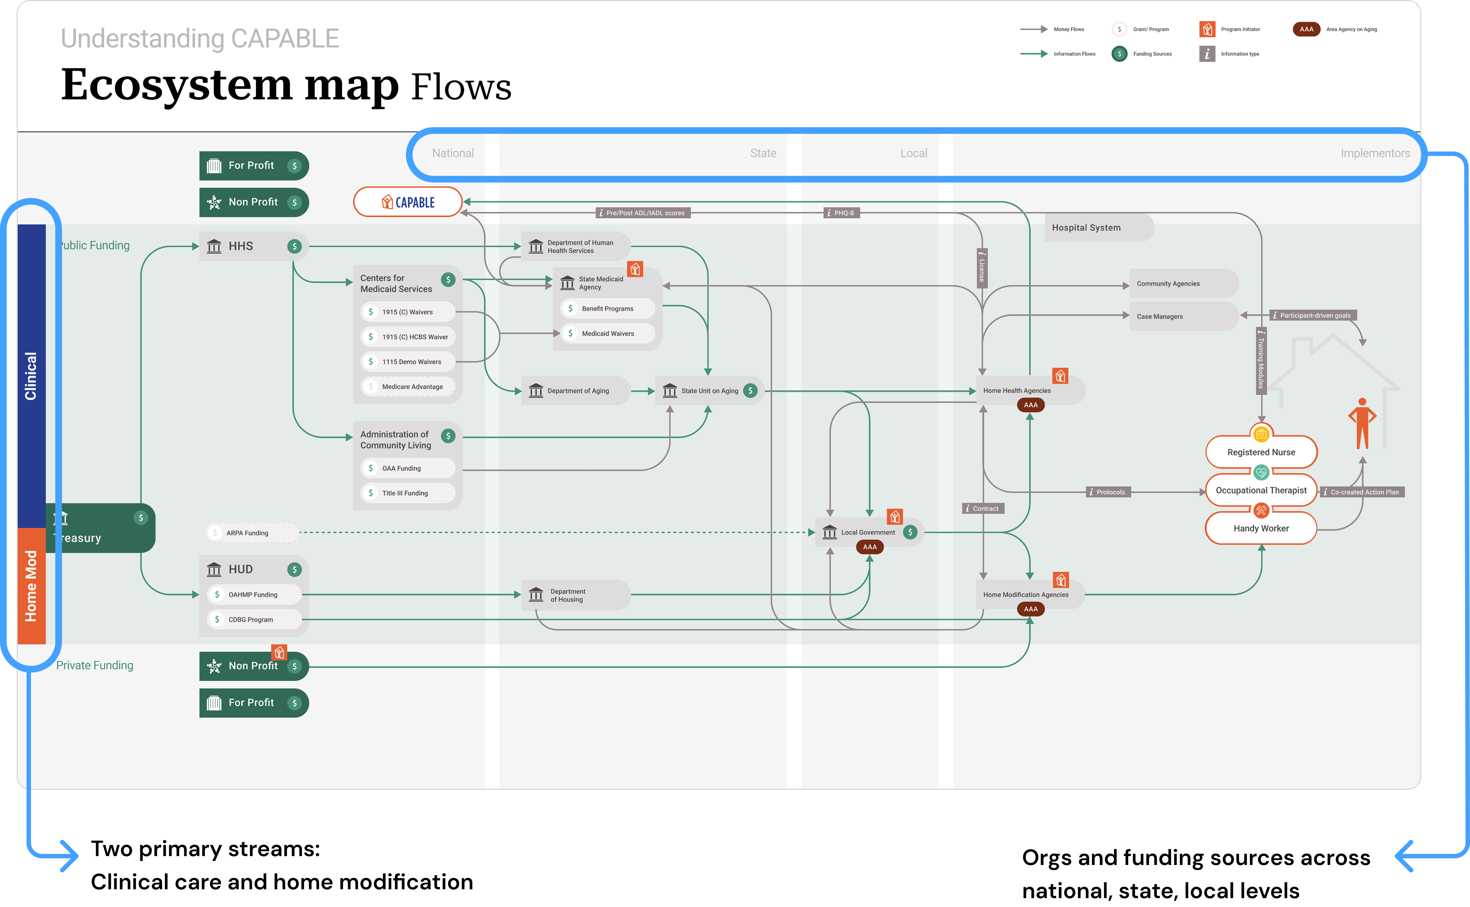Click the AAA badge under Home Modification Agencies
The image size is (1470, 907).
click(1031, 609)
